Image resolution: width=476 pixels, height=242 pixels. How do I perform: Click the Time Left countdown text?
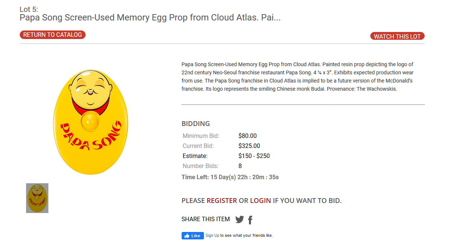point(230,177)
